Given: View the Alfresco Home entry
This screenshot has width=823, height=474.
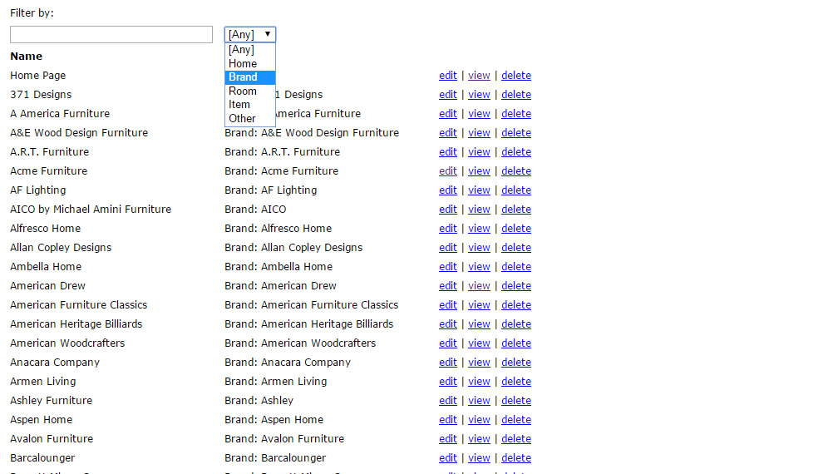Looking at the screenshot, I should (x=479, y=229).
